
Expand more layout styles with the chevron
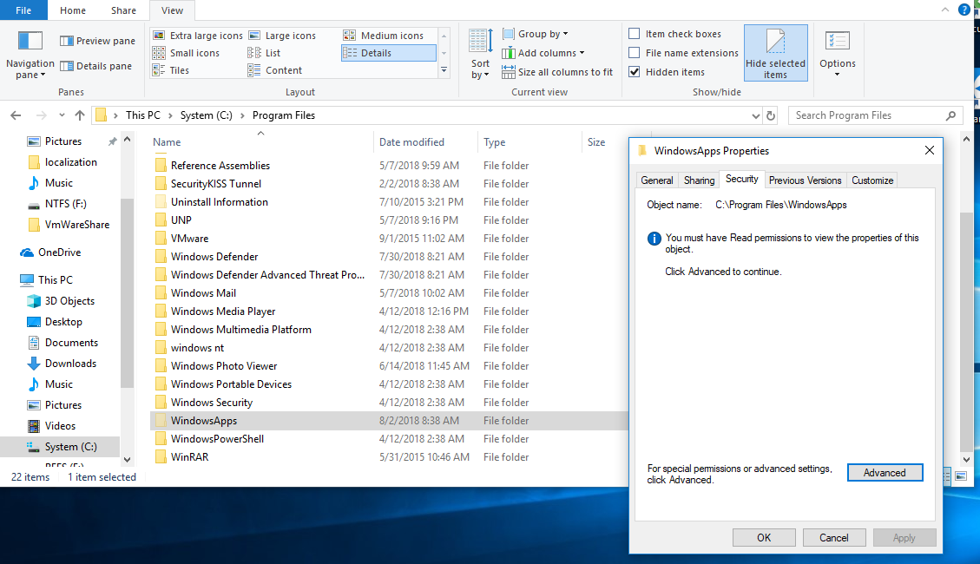pos(444,70)
